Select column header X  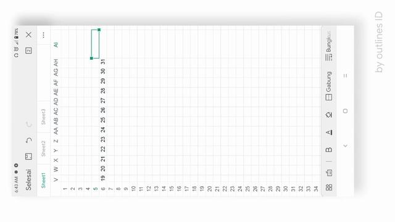56,160
